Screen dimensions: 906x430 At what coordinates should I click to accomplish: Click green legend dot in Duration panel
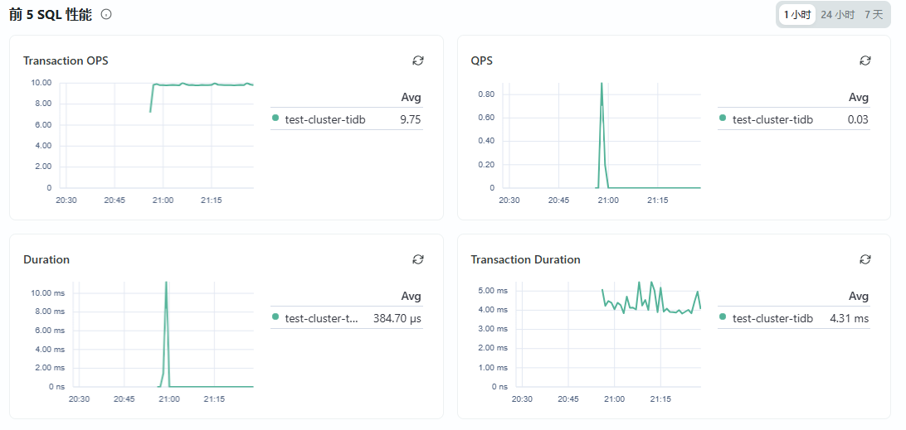(275, 317)
